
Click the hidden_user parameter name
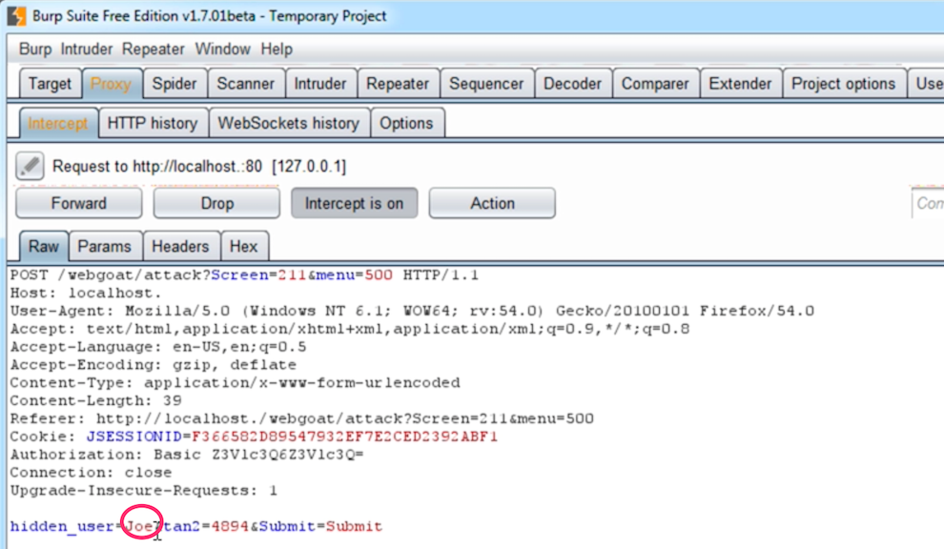[x=61, y=527]
